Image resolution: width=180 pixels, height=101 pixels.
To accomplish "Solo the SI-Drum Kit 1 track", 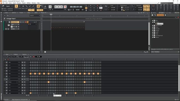I will (x=23, y=22).
